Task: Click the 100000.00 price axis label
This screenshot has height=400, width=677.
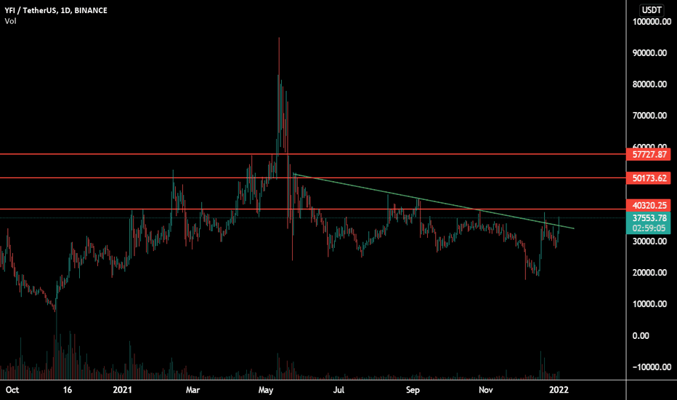Action: point(652,22)
